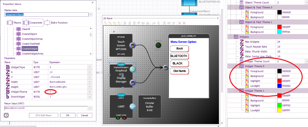Click the group selection toolbar icon

pyautogui.click(x=179, y=23)
